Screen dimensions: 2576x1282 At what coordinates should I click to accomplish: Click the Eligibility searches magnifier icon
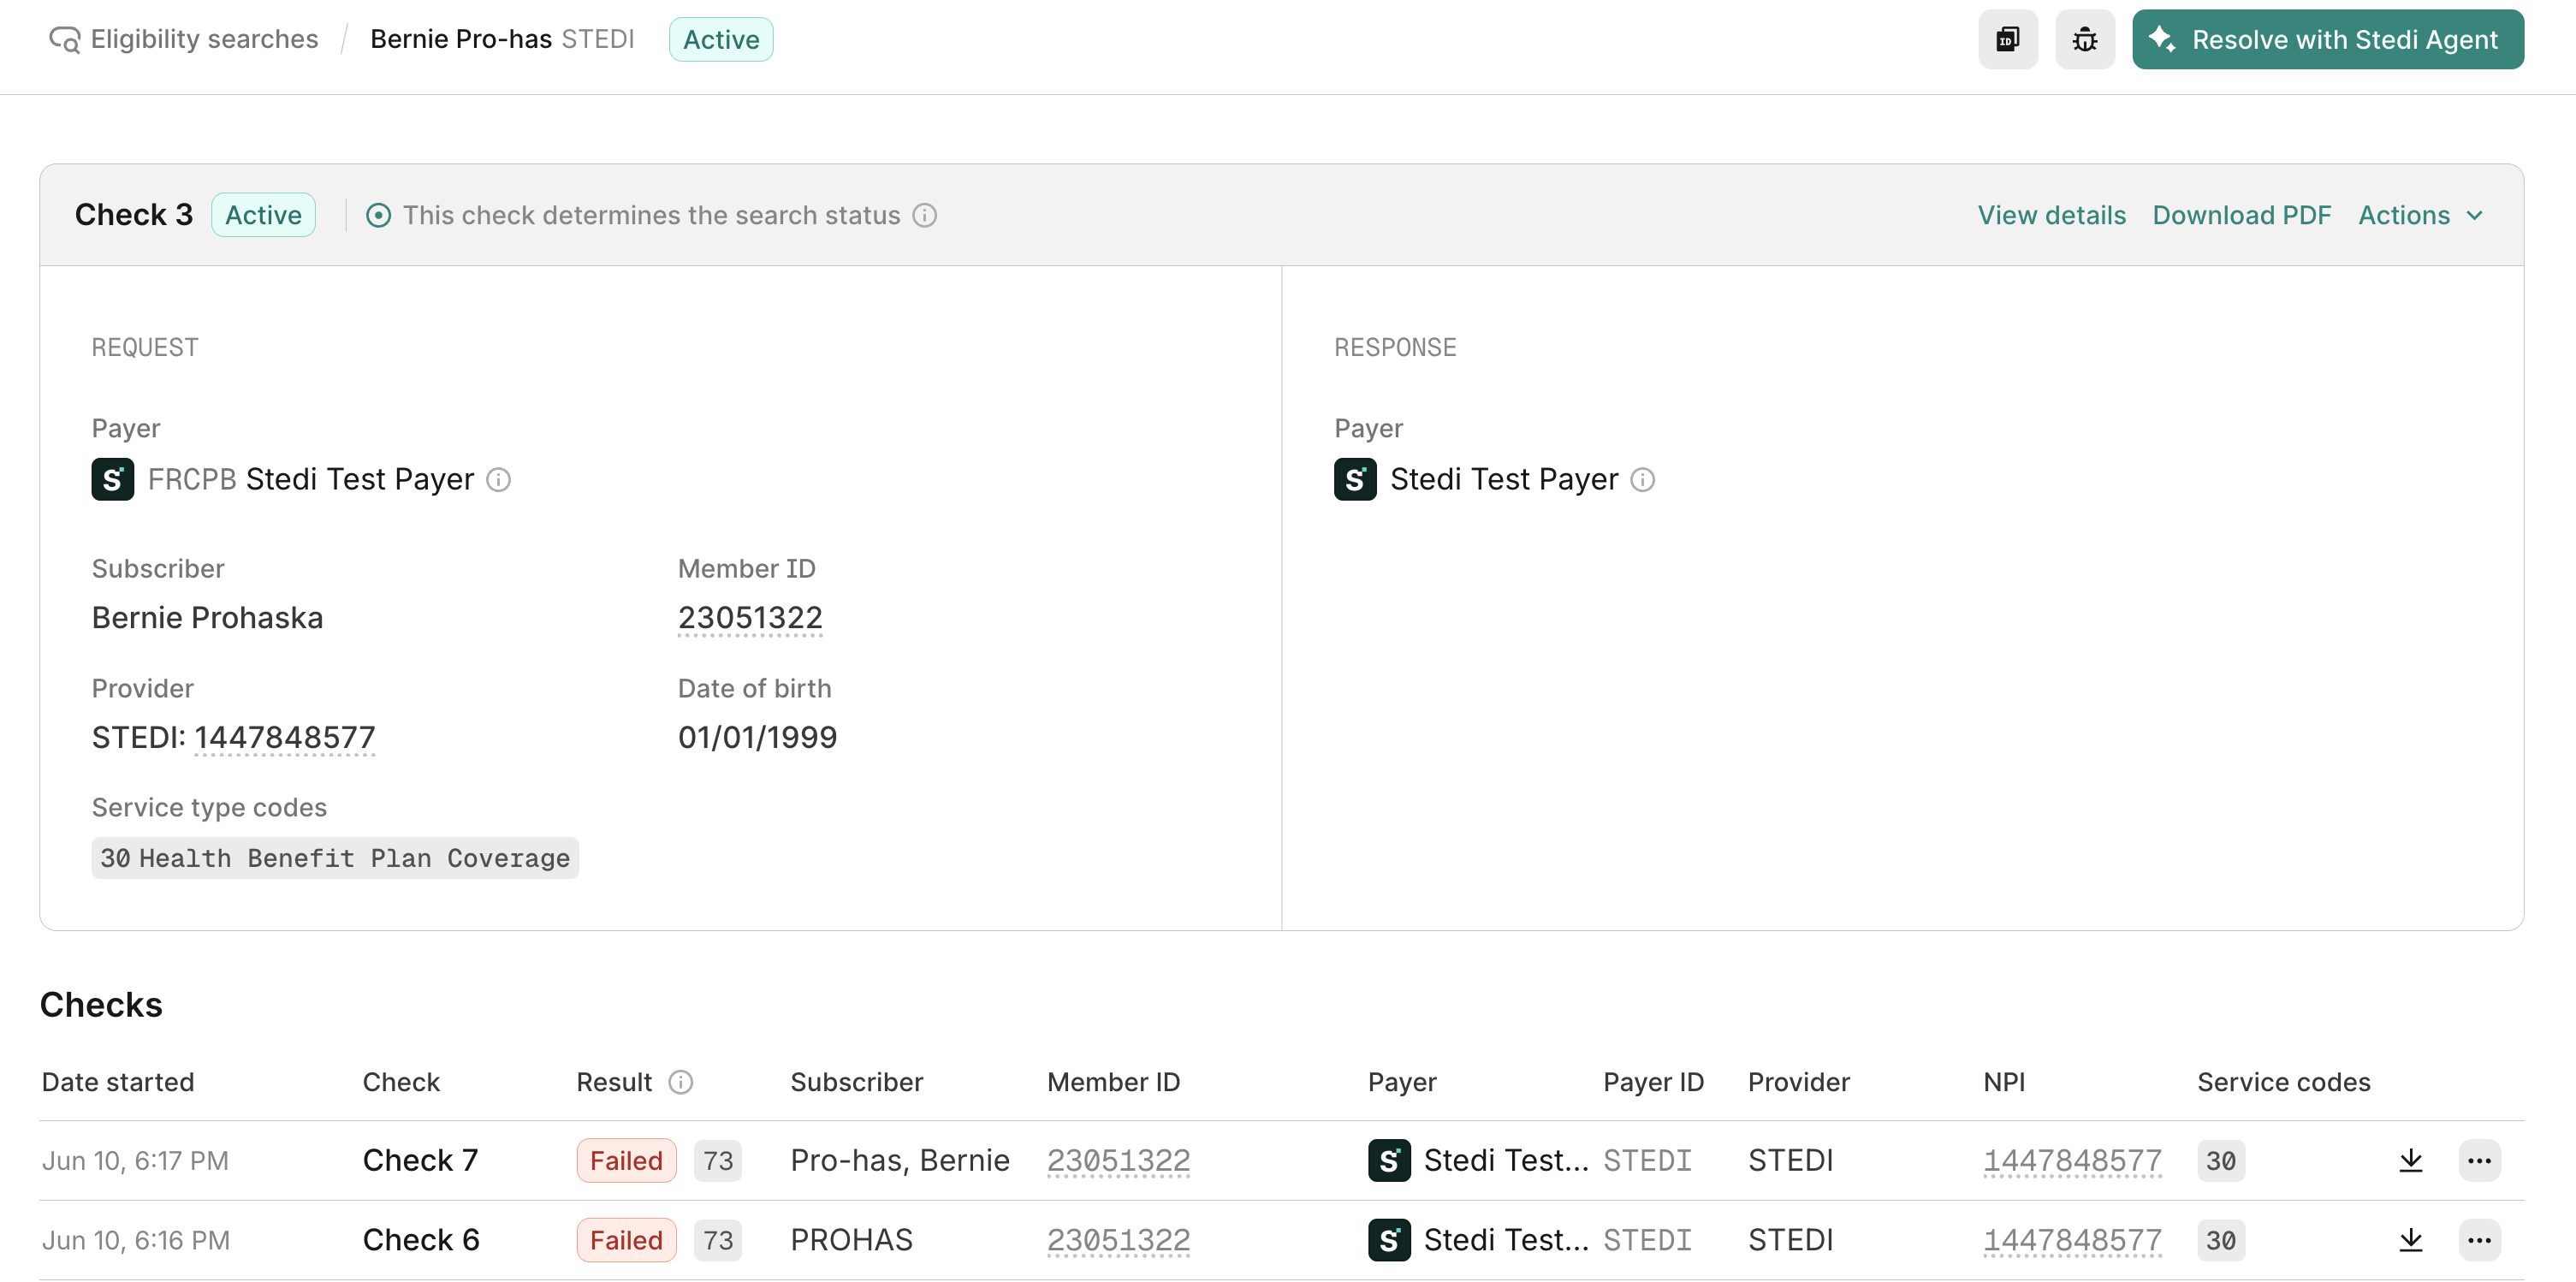(64, 39)
